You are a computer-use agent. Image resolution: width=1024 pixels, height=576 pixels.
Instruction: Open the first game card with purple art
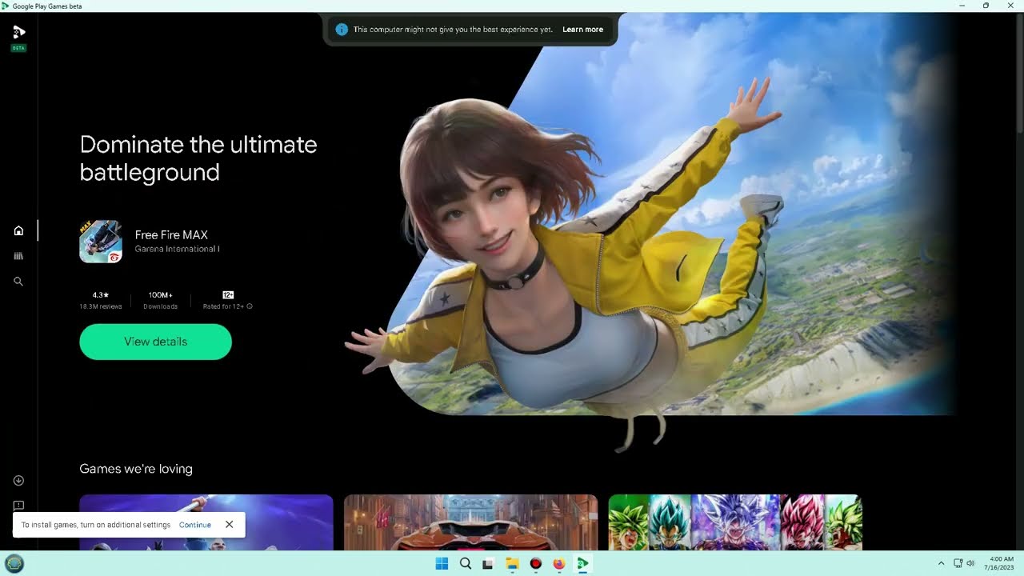(206, 522)
